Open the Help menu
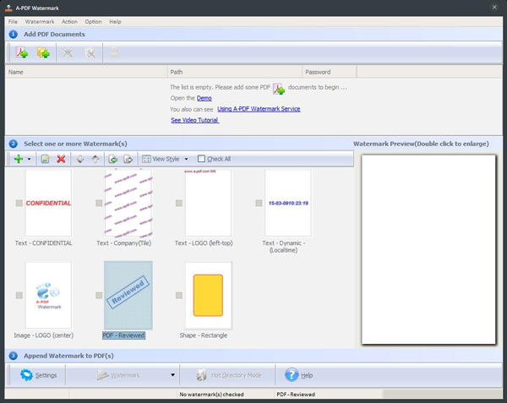This screenshot has height=403, width=507. (x=115, y=22)
